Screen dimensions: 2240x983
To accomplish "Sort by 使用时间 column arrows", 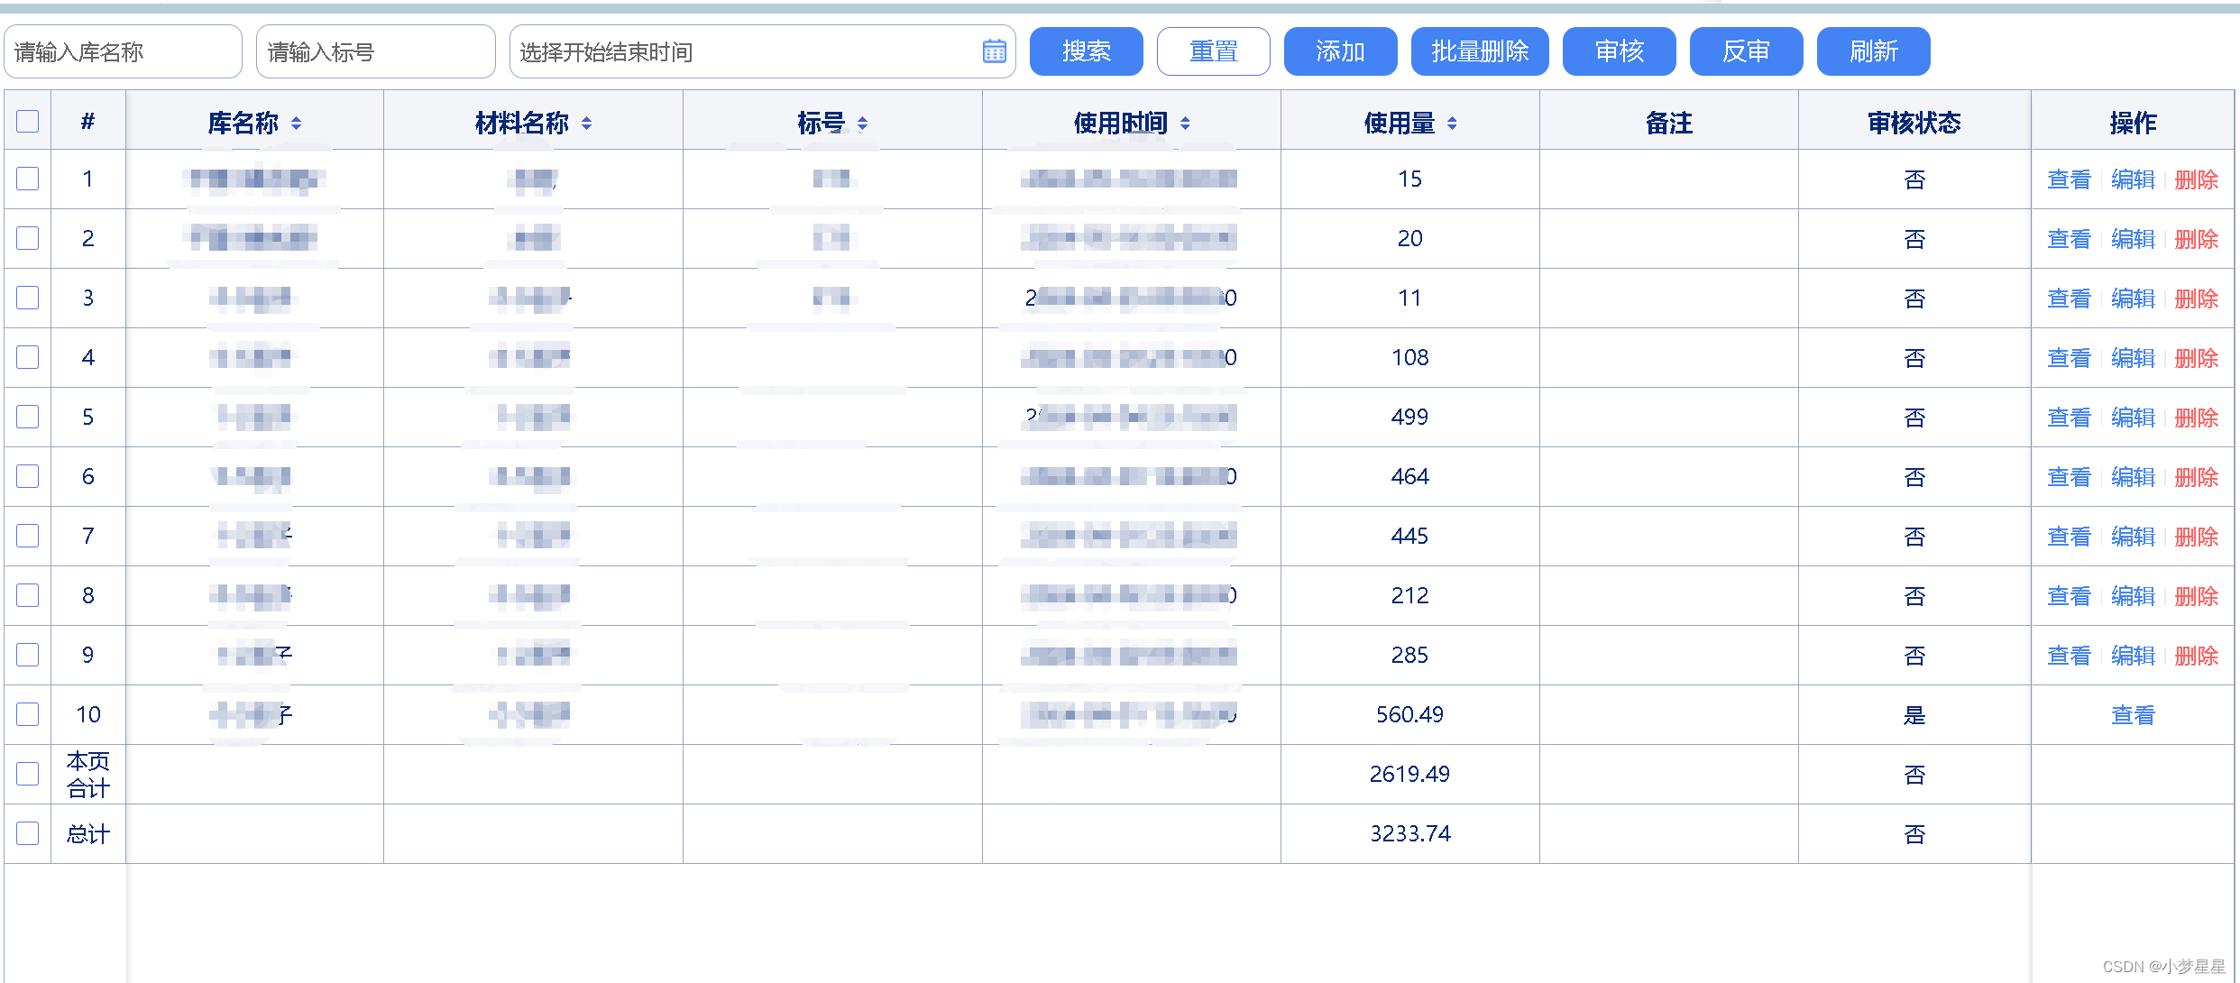I will point(1185,124).
